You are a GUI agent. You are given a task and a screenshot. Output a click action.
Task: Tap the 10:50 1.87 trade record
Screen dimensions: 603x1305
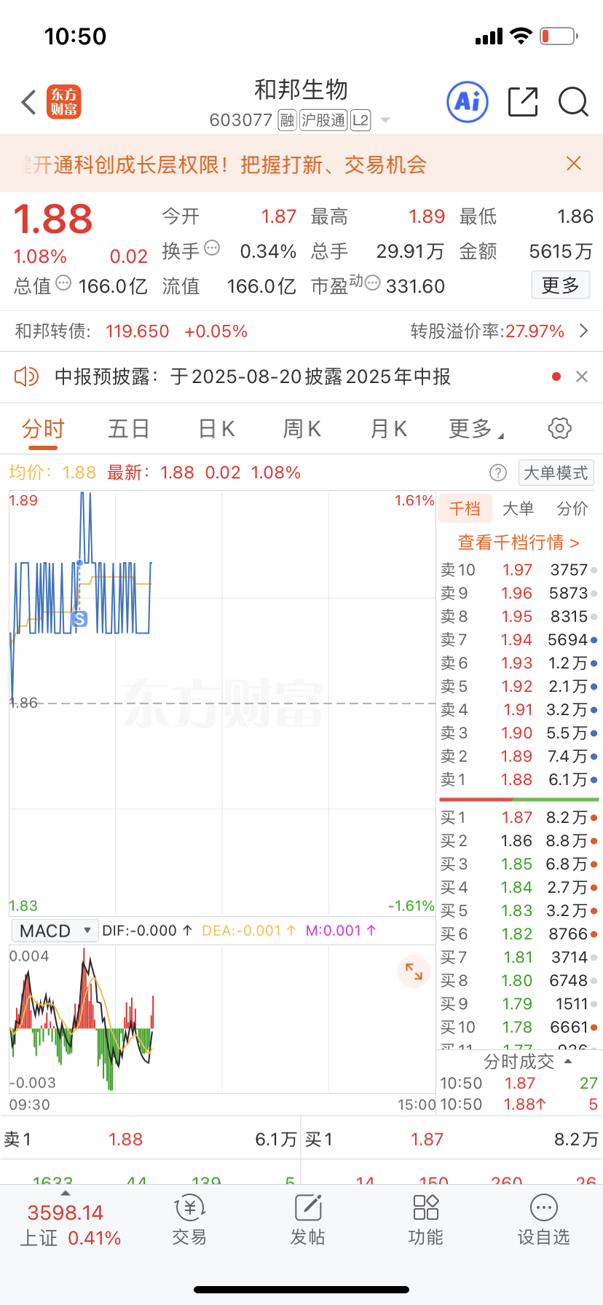click(519, 1084)
